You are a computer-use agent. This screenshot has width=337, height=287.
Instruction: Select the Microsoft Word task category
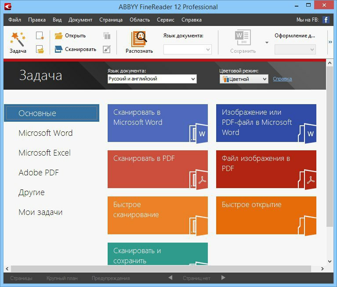(46, 133)
